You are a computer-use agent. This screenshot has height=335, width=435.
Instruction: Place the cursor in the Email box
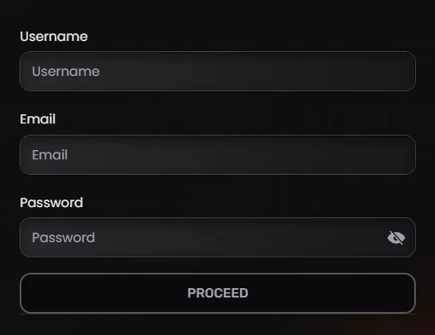point(217,155)
